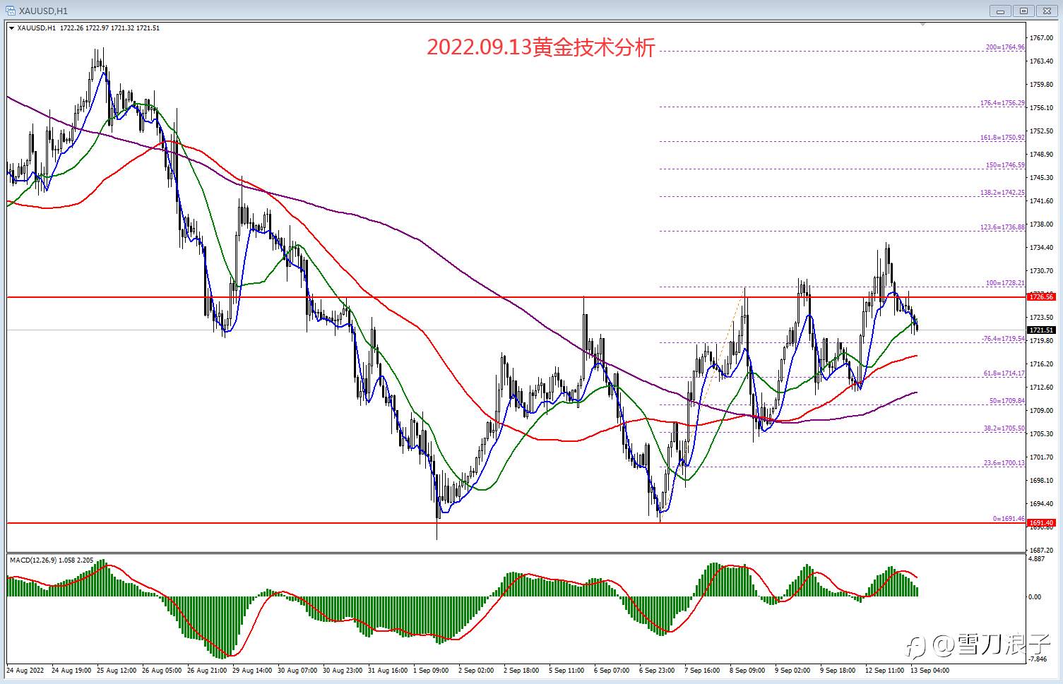1063x684 pixels.
Task: Click the Fibonacci label 161.8=1750.92
Action: click(1002, 138)
